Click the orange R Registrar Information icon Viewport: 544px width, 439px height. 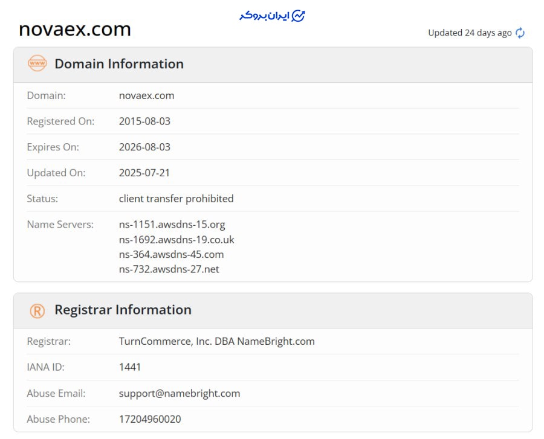37,311
